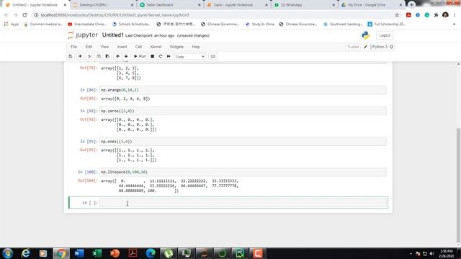The height and width of the screenshot is (259, 461).
Task: Open Microsoft Excel from the taskbar
Action: coord(97,253)
